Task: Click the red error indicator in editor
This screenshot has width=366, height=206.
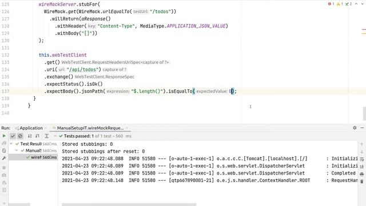Action: (331, 4)
